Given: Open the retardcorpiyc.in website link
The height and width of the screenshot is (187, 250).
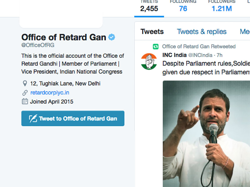Looking at the screenshot, I should 50,93.
